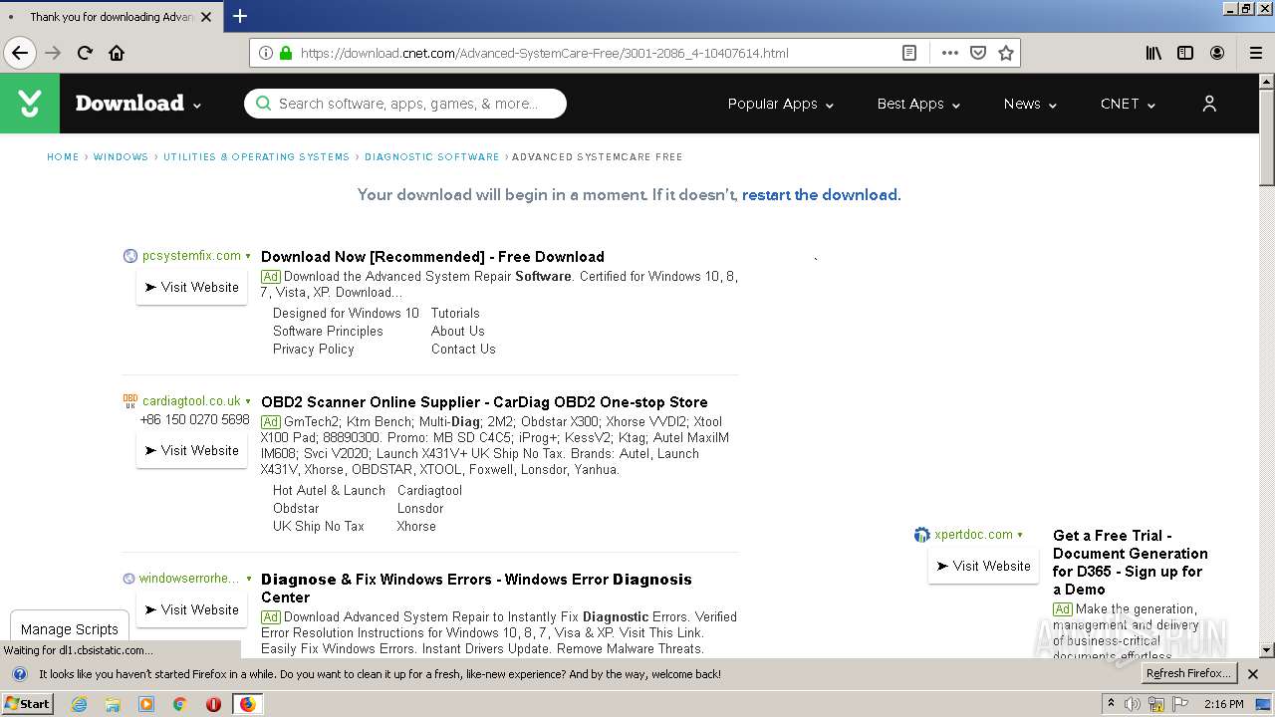
Task: Click the green padlock security icon
Action: click(286, 53)
